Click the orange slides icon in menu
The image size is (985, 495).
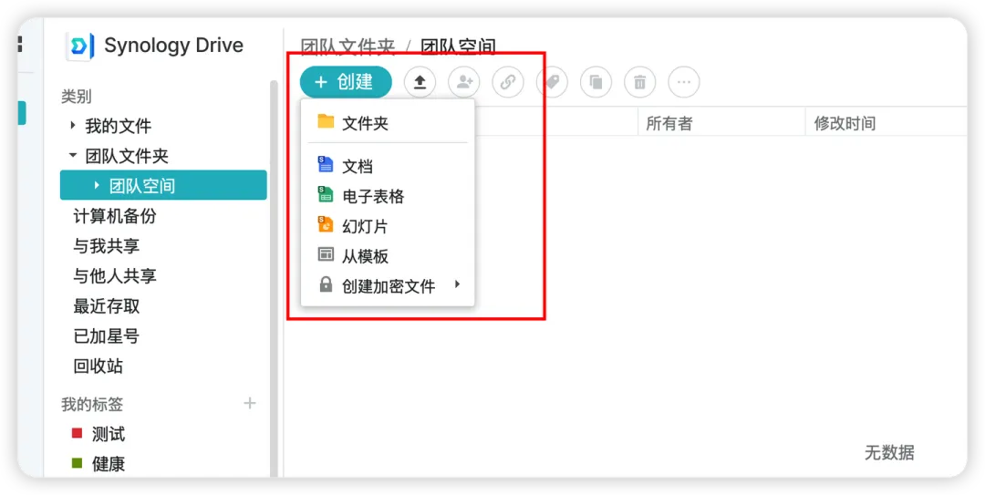coord(326,224)
